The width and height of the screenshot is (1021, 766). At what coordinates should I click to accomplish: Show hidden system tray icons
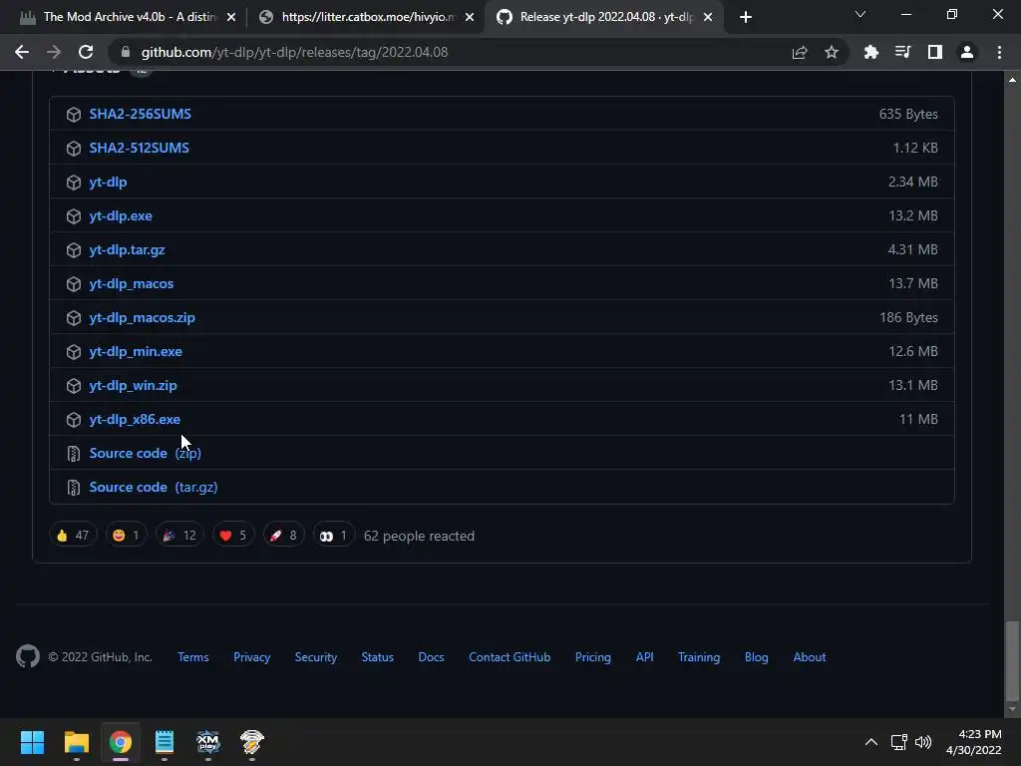coord(870,742)
